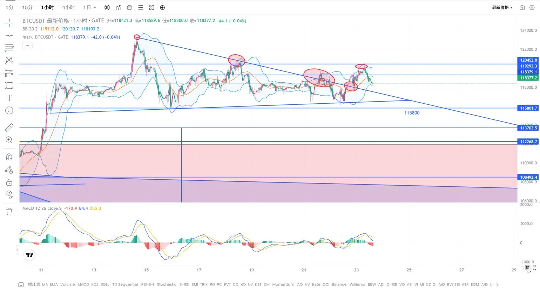Click the fullscreen expand icon near time axis

(x=535, y=268)
